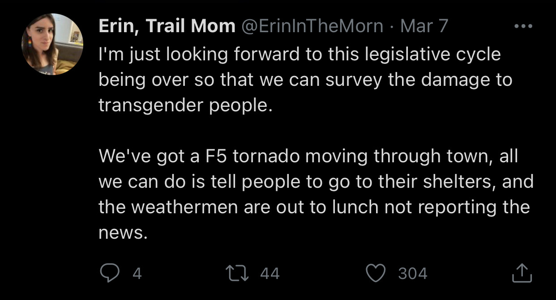
Task: Click the paragraph about the F5 tornado
Action: pos(313,194)
